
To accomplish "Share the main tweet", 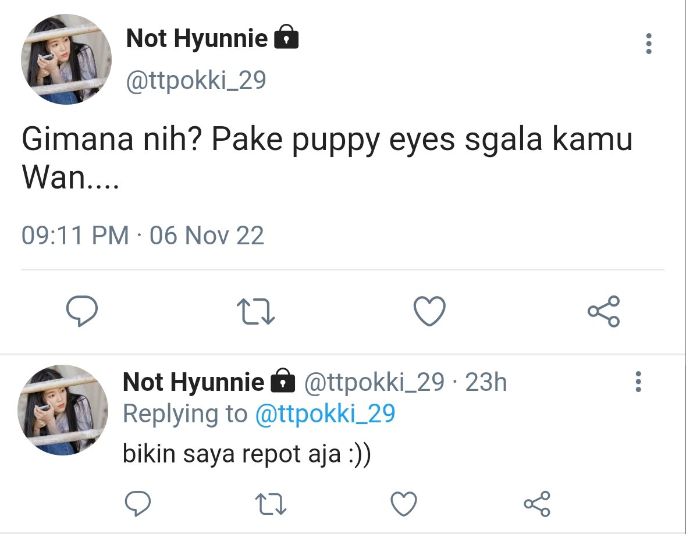I will click(603, 311).
